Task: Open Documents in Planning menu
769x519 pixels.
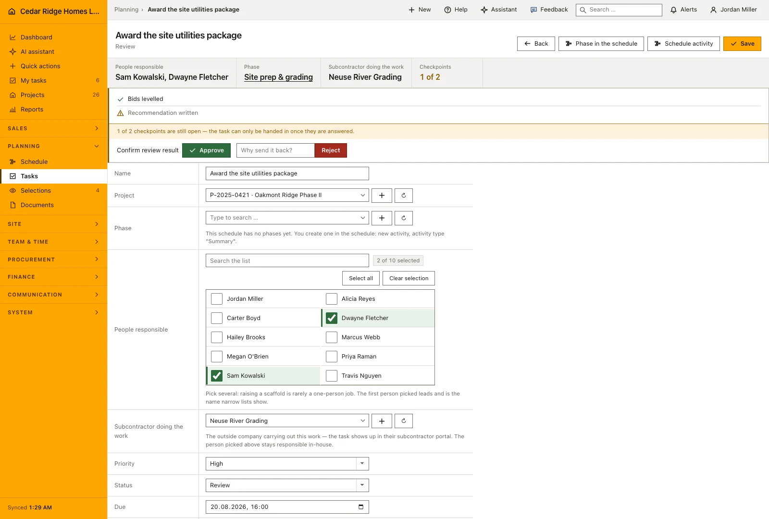Action: 53,205
